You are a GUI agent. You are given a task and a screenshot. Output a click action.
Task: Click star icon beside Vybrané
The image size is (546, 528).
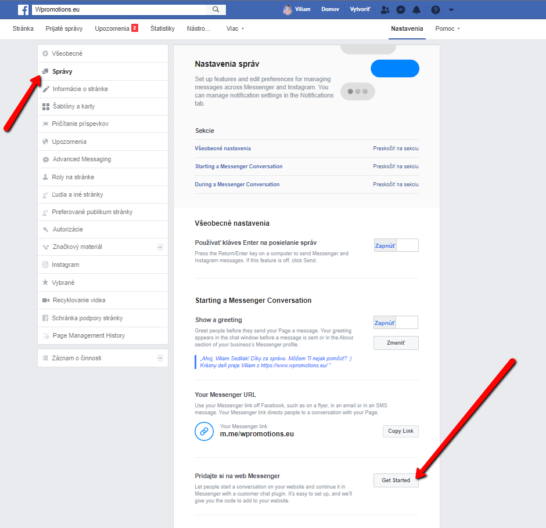pyautogui.click(x=45, y=283)
